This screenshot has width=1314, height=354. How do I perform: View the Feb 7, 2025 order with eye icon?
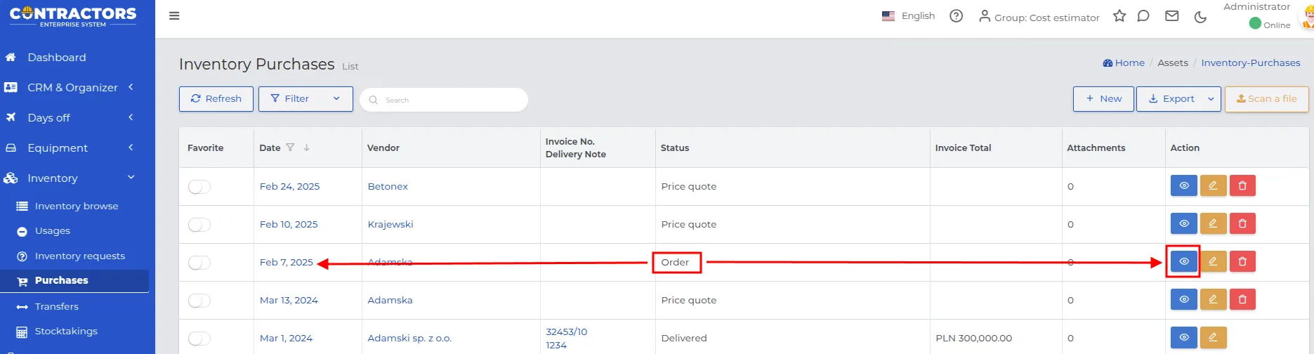pyautogui.click(x=1183, y=261)
